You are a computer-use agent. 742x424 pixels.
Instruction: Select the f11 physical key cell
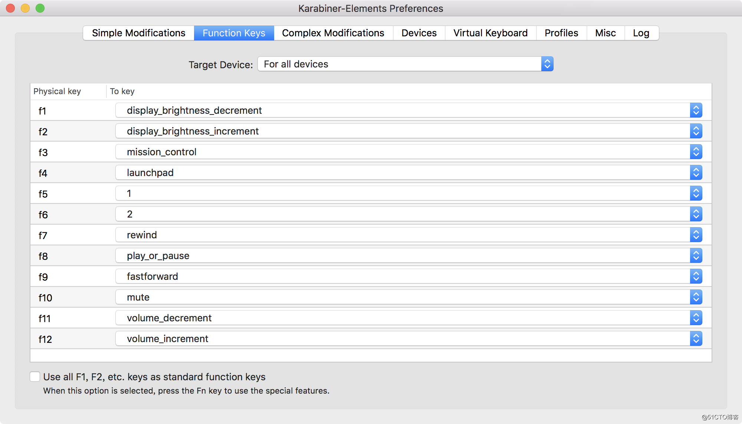click(x=69, y=318)
